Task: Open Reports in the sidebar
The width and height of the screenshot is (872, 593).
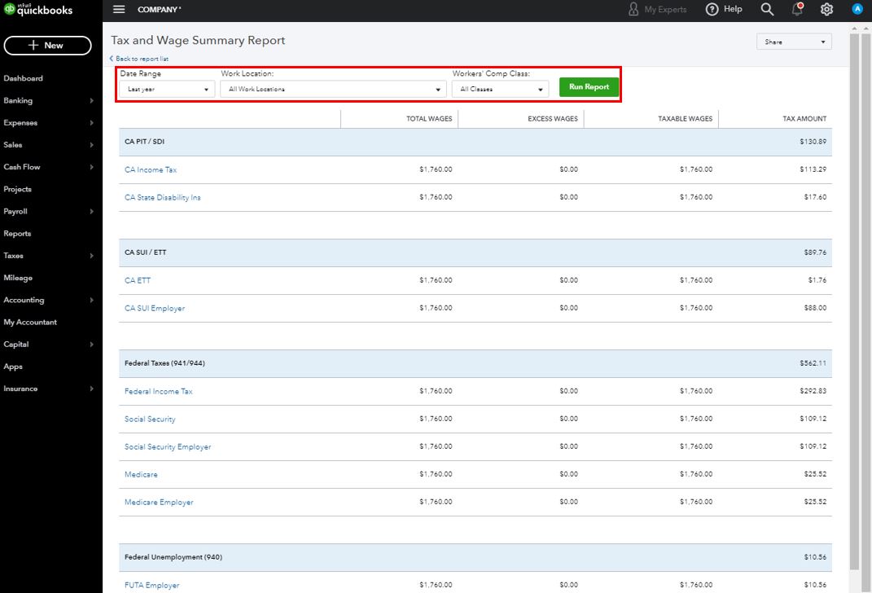Action: pyautogui.click(x=17, y=234)
